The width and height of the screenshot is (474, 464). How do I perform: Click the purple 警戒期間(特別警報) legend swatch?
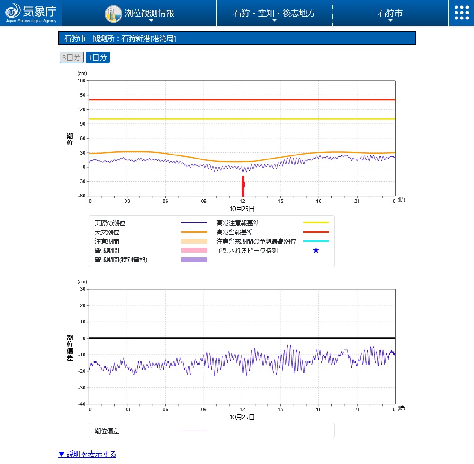click(x=194, y=260)
